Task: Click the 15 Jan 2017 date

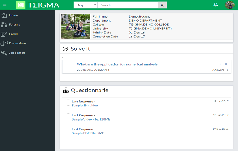Action: [221, 115]
